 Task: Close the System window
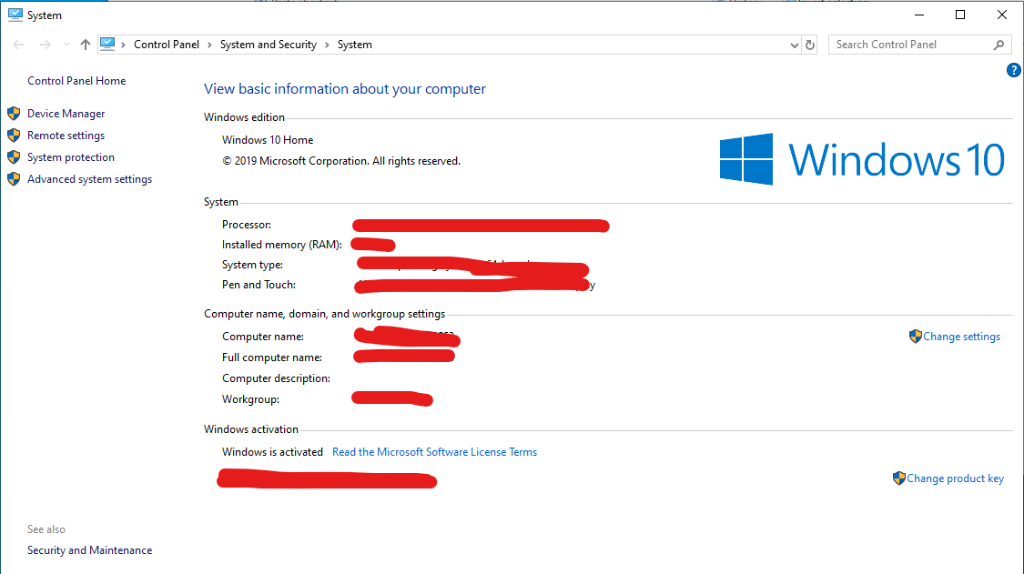1002,15
